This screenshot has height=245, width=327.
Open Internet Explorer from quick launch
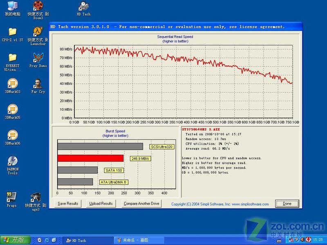tap(47, 240)
